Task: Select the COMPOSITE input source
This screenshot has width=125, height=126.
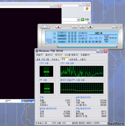Action: [62, 39]
